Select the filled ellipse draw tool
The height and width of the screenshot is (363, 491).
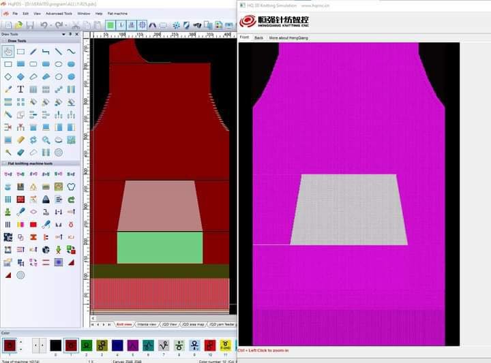71,64
